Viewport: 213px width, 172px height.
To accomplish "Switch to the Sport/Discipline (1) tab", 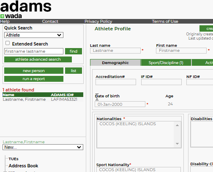I will (166, 63).
